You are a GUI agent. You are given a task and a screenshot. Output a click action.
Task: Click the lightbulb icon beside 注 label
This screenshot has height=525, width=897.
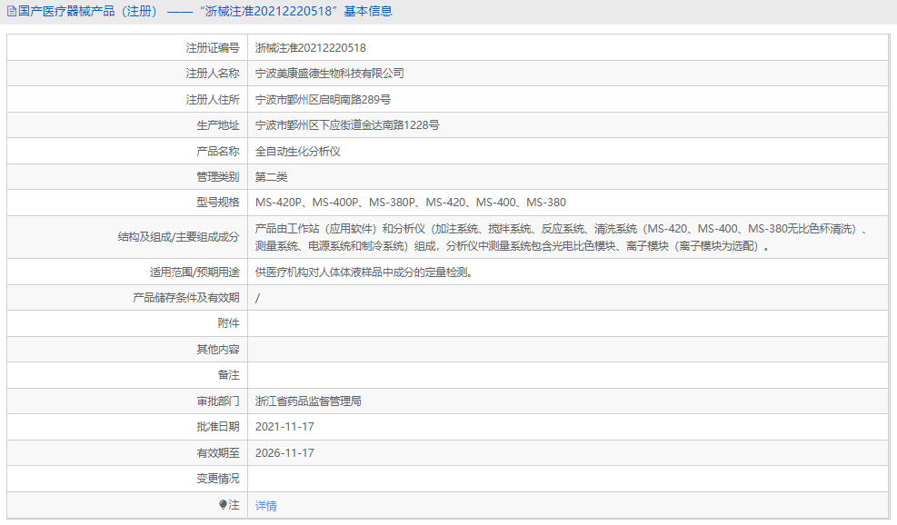pos(223,504)
